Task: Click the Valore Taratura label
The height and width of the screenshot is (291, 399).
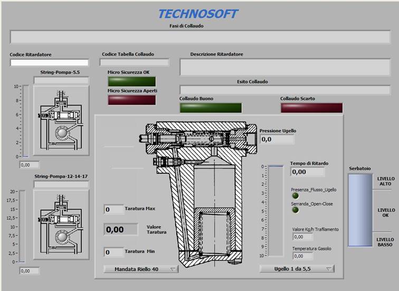Action: 156,229
